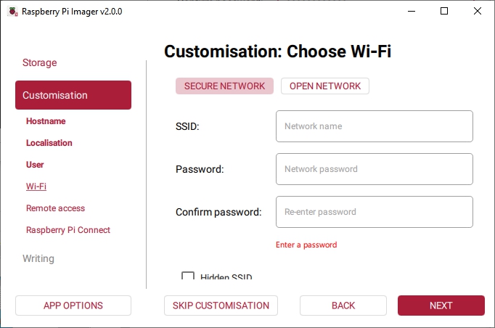The height and width of the screenshot is (328, 495).
Task: Click the Network password input field
Action: [374, 169]
